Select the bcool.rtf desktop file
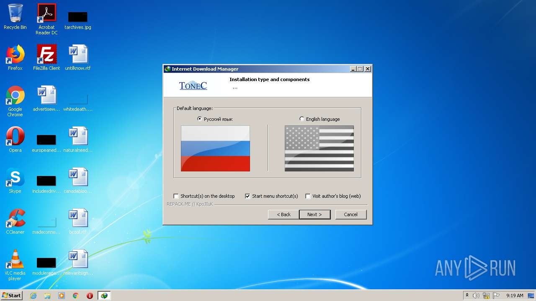This screenshot has width=536, height=301. click(x=78, y=222)
